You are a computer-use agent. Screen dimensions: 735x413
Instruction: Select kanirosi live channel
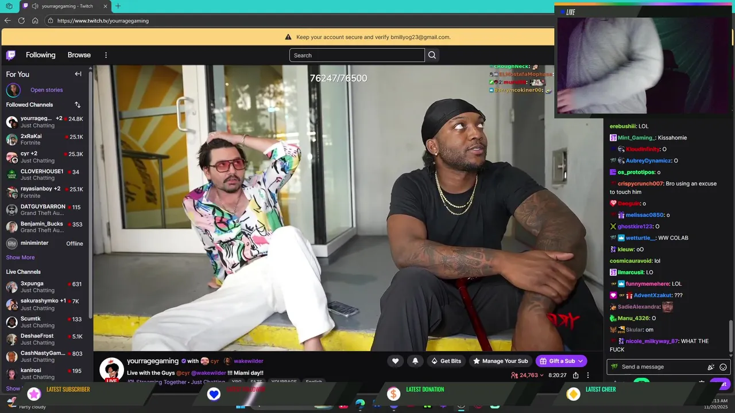point(44,374)
